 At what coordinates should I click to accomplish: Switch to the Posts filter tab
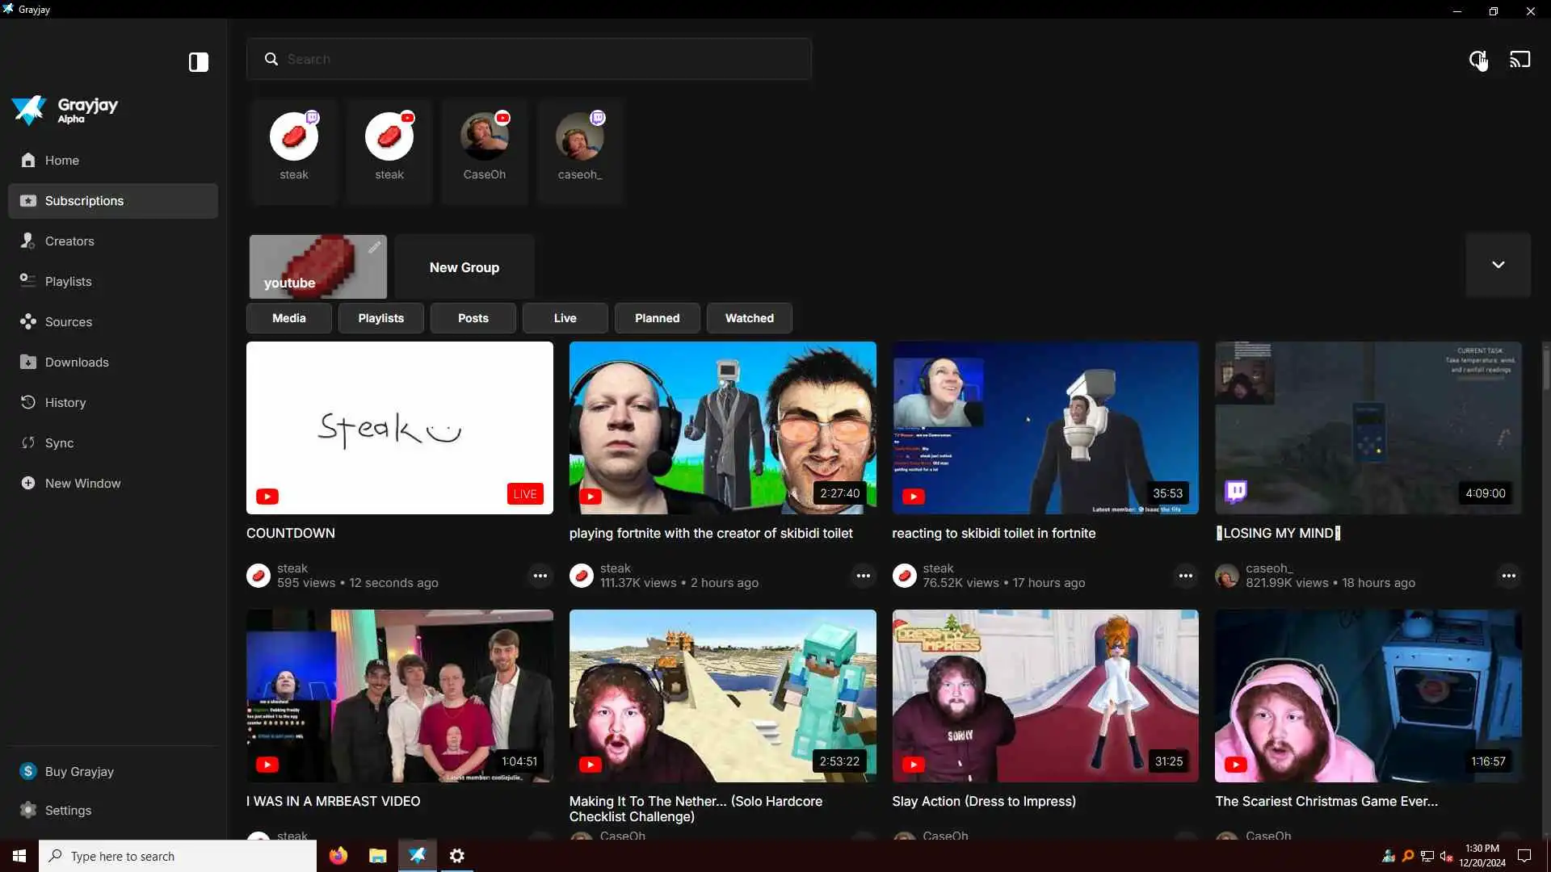pos(473,318)
